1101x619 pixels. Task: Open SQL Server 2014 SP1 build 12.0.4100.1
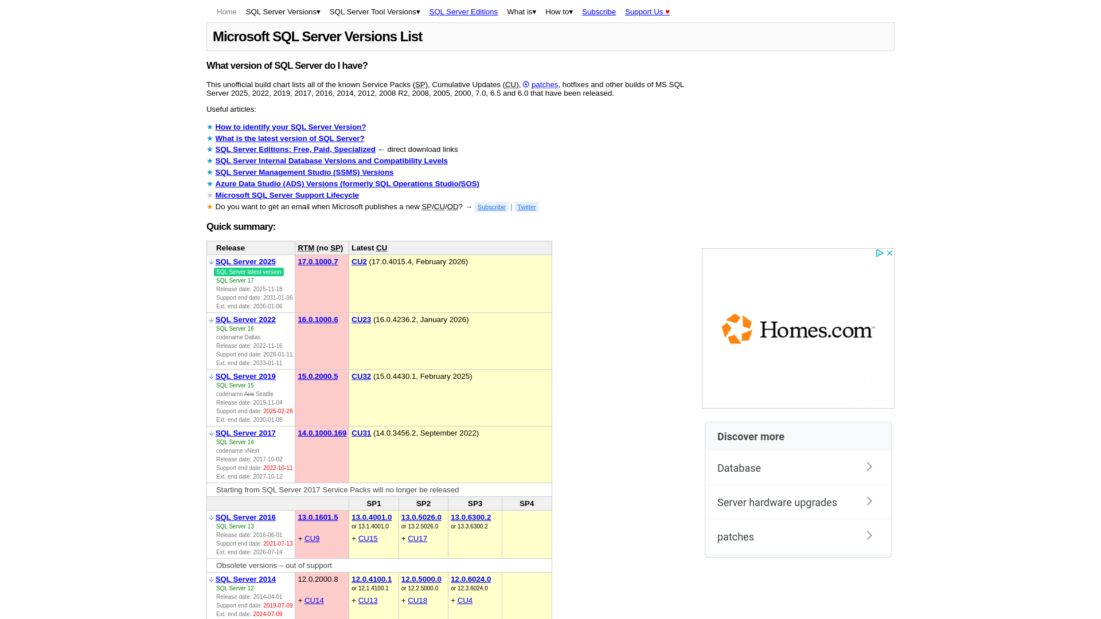(x=372, y=579)
